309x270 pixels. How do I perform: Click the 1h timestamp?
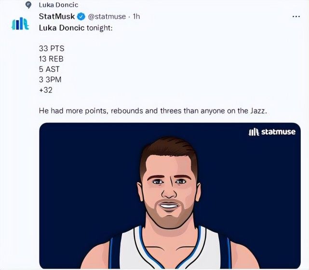point(136,16)
